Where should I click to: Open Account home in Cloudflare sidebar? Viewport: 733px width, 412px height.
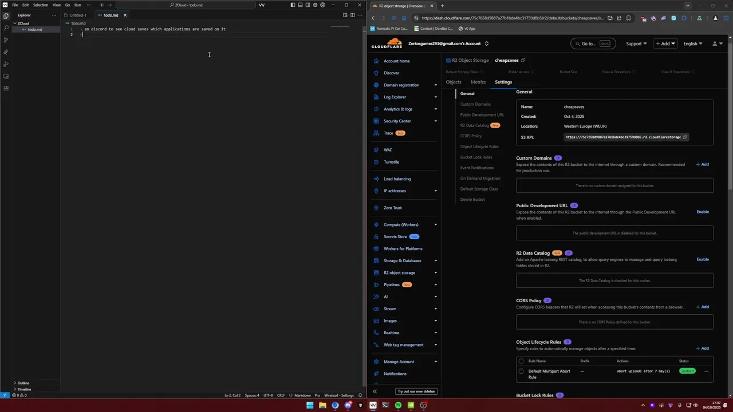click(396, 61)
